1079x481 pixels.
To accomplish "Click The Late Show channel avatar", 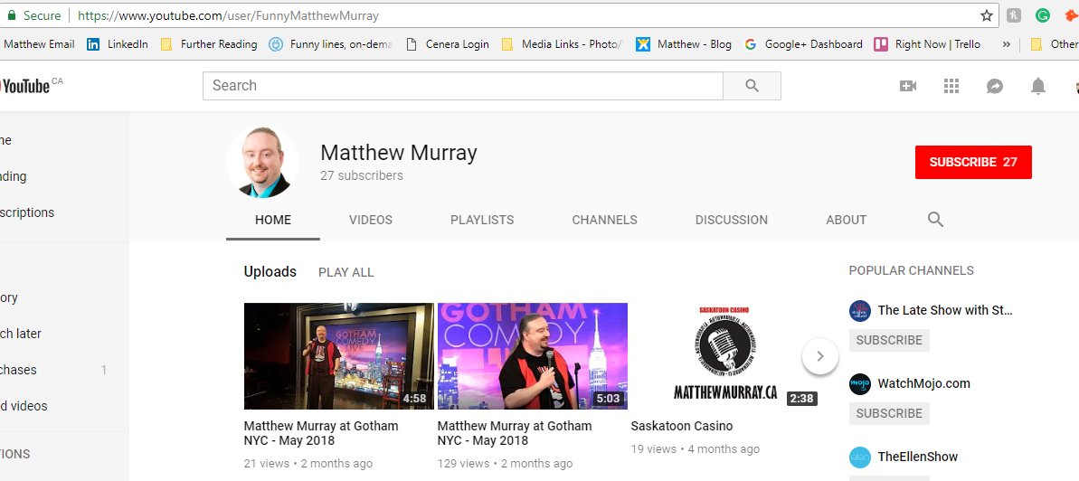I will coord(859,311).
